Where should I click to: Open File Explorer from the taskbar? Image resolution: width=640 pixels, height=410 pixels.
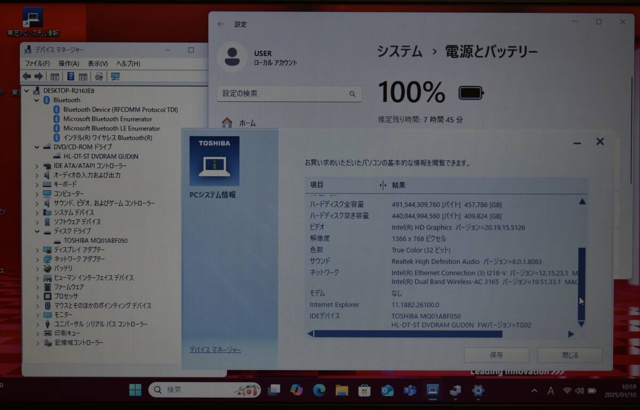(342, 390)
